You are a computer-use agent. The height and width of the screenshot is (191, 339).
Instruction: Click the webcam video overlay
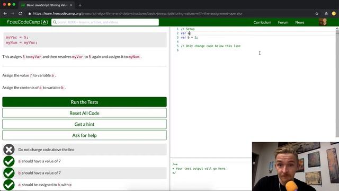coord(296,166)
